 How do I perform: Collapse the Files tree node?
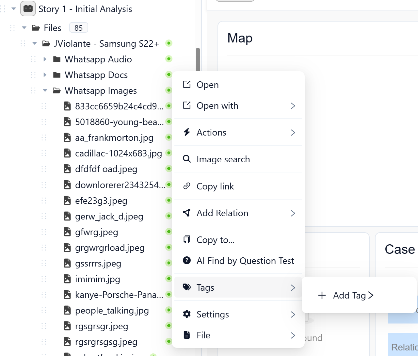[x=24, y=28]
